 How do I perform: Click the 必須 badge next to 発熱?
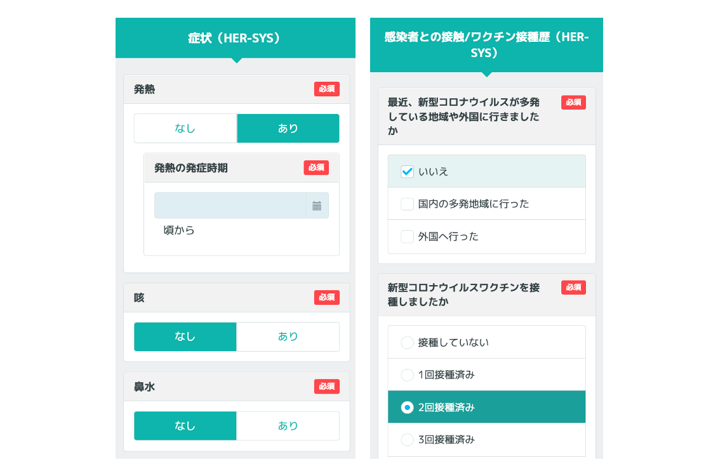327,89
